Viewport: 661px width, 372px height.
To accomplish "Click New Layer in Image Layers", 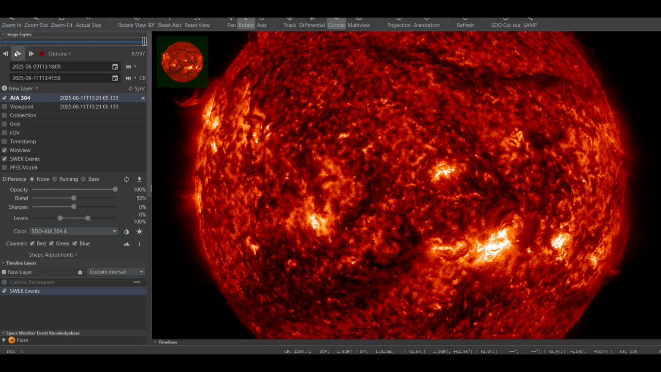I will click(x=20, y=89).
